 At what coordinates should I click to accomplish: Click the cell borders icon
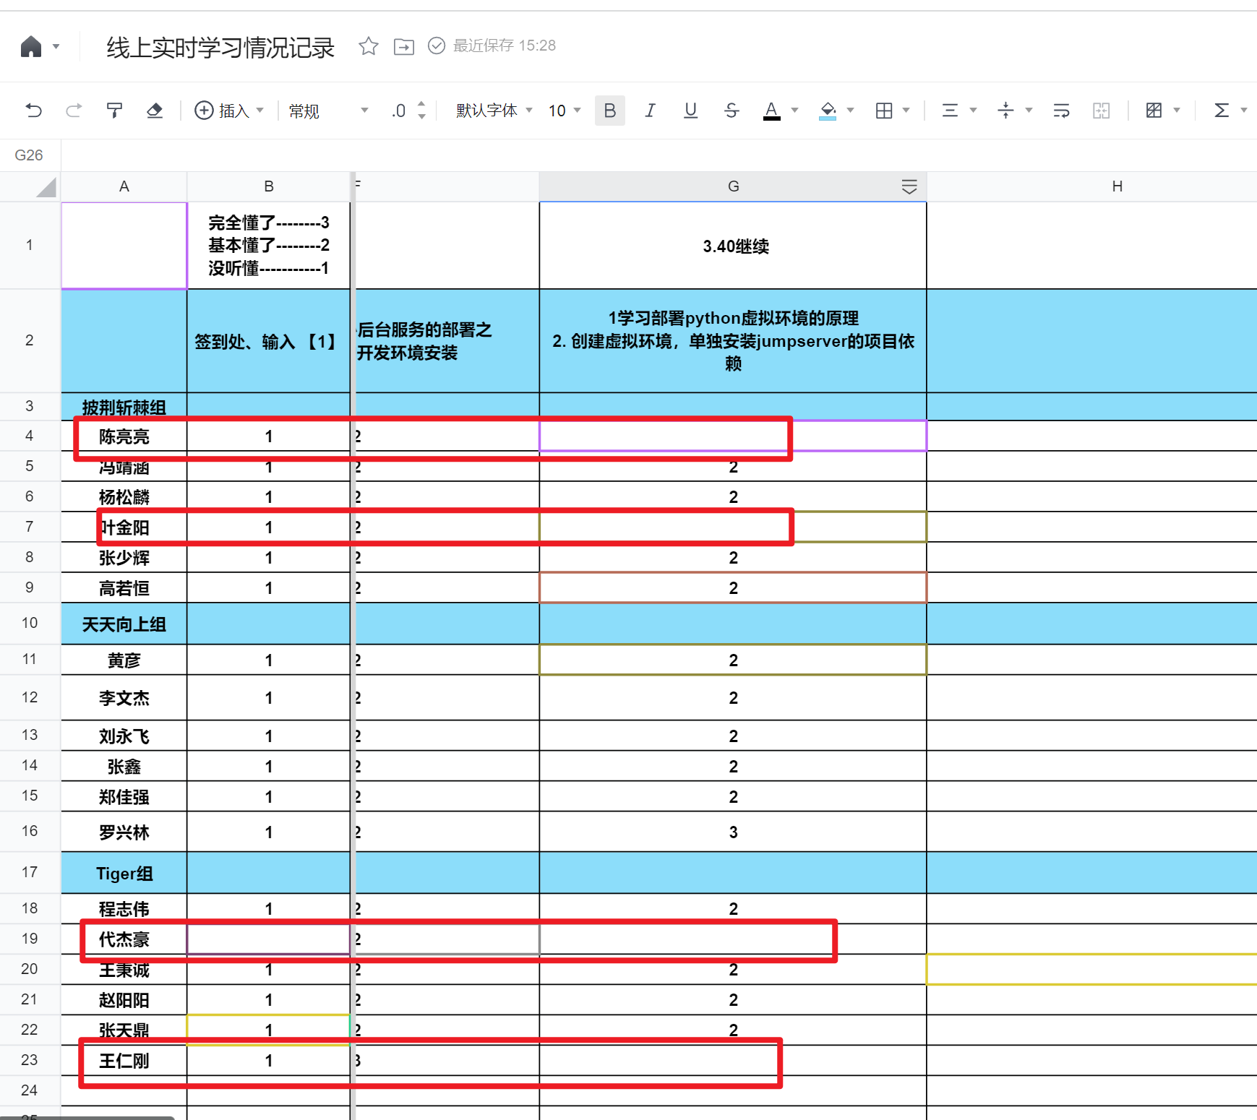click(x=883, y=111)
